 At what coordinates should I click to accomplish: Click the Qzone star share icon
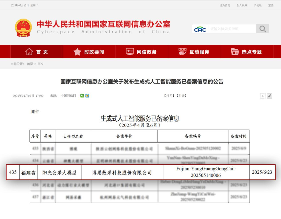(87, 96)
